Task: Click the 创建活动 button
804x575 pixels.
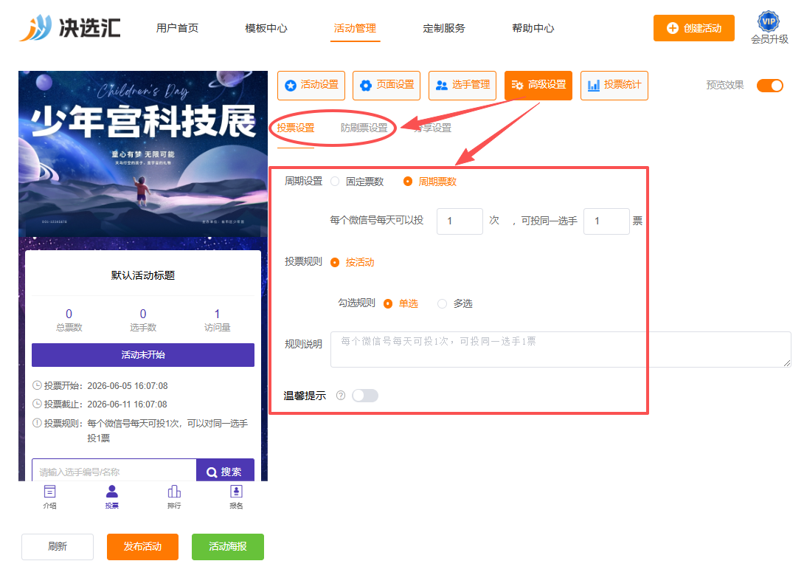Action: 694,28
